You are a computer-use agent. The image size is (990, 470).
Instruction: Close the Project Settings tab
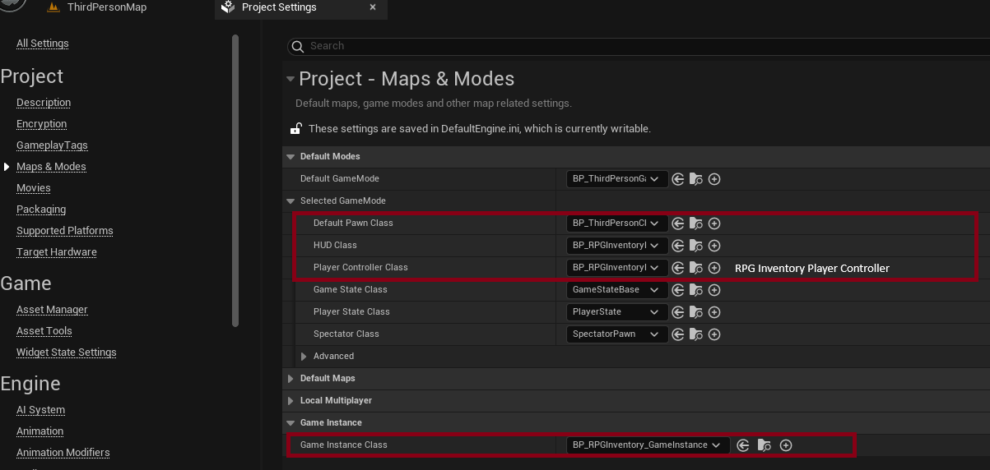coord(373,7)
